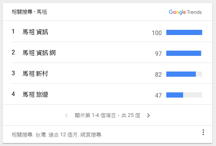Open the 馬祖 旅遊 related query
This screenshot has width=216, height=146.
tap(35, 95)
